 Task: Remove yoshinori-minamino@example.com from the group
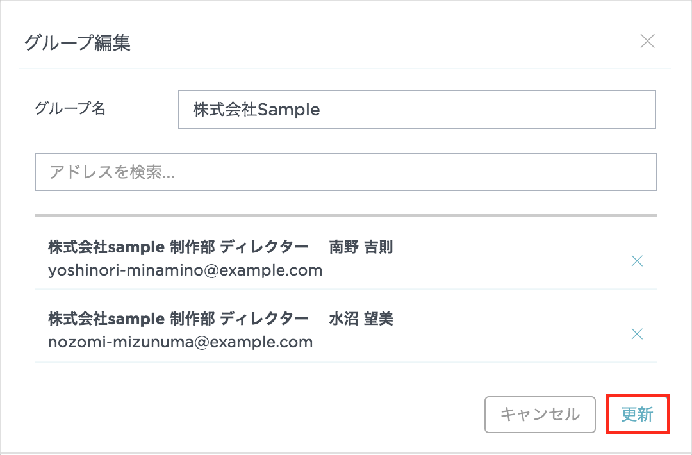[637, 261]
